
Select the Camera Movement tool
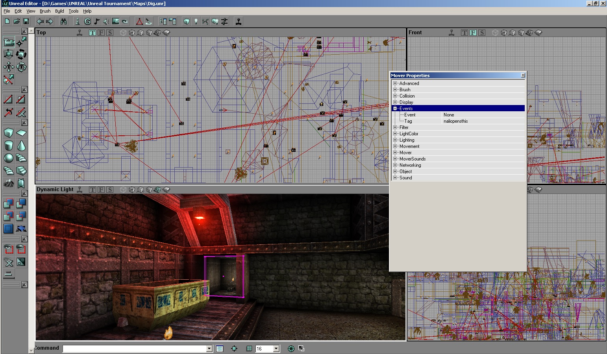[9, 42]
